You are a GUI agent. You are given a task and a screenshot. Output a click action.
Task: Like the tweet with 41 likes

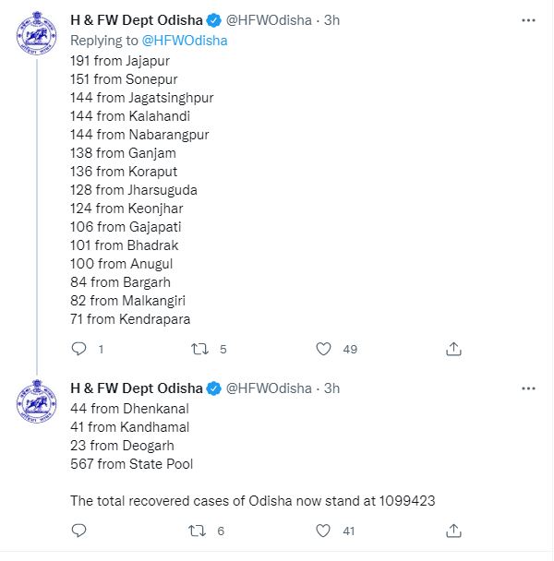(323, 531)
